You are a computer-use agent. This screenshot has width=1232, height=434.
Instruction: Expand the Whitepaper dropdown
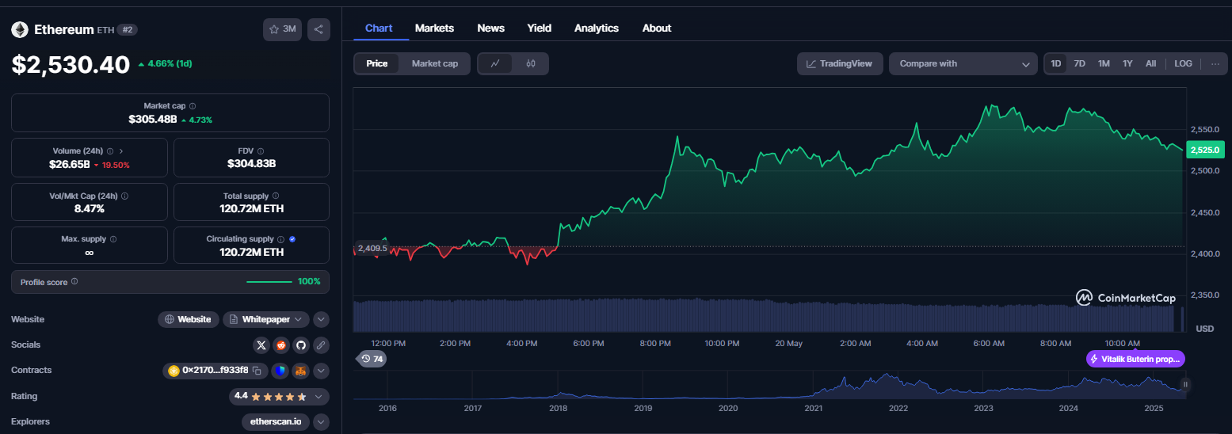tap(266, 319)
